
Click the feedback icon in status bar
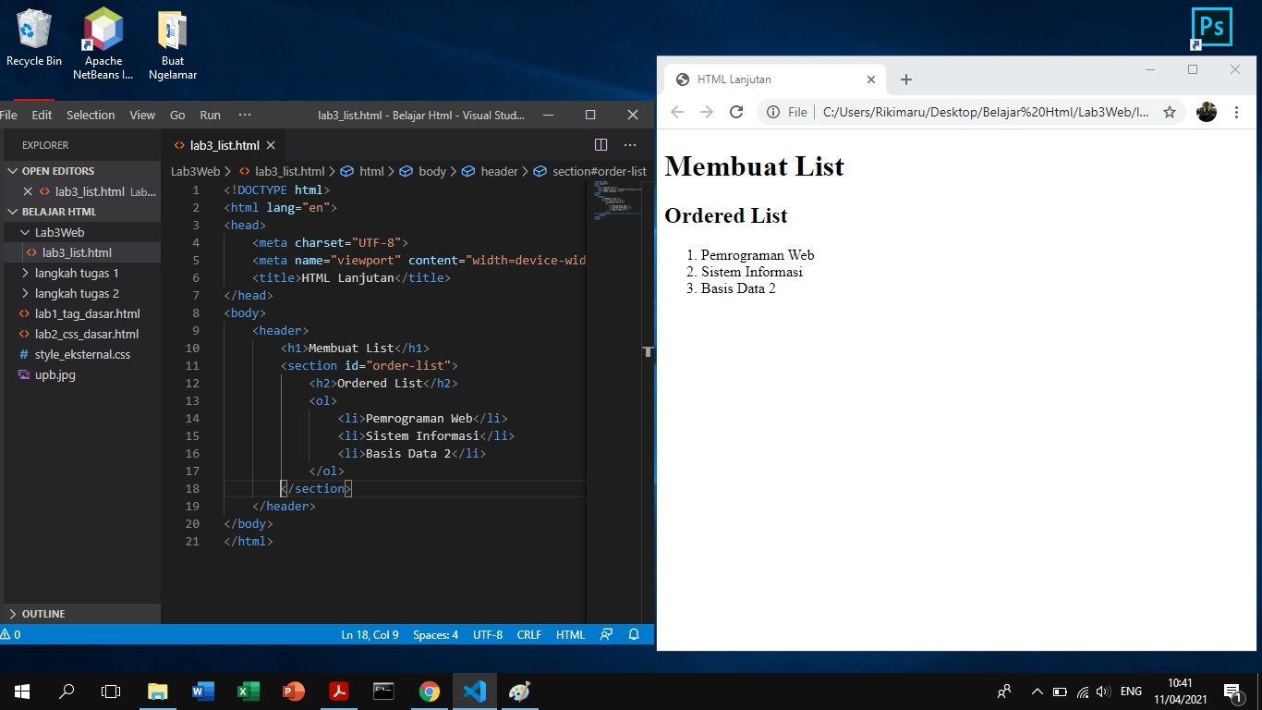(606, 635)
